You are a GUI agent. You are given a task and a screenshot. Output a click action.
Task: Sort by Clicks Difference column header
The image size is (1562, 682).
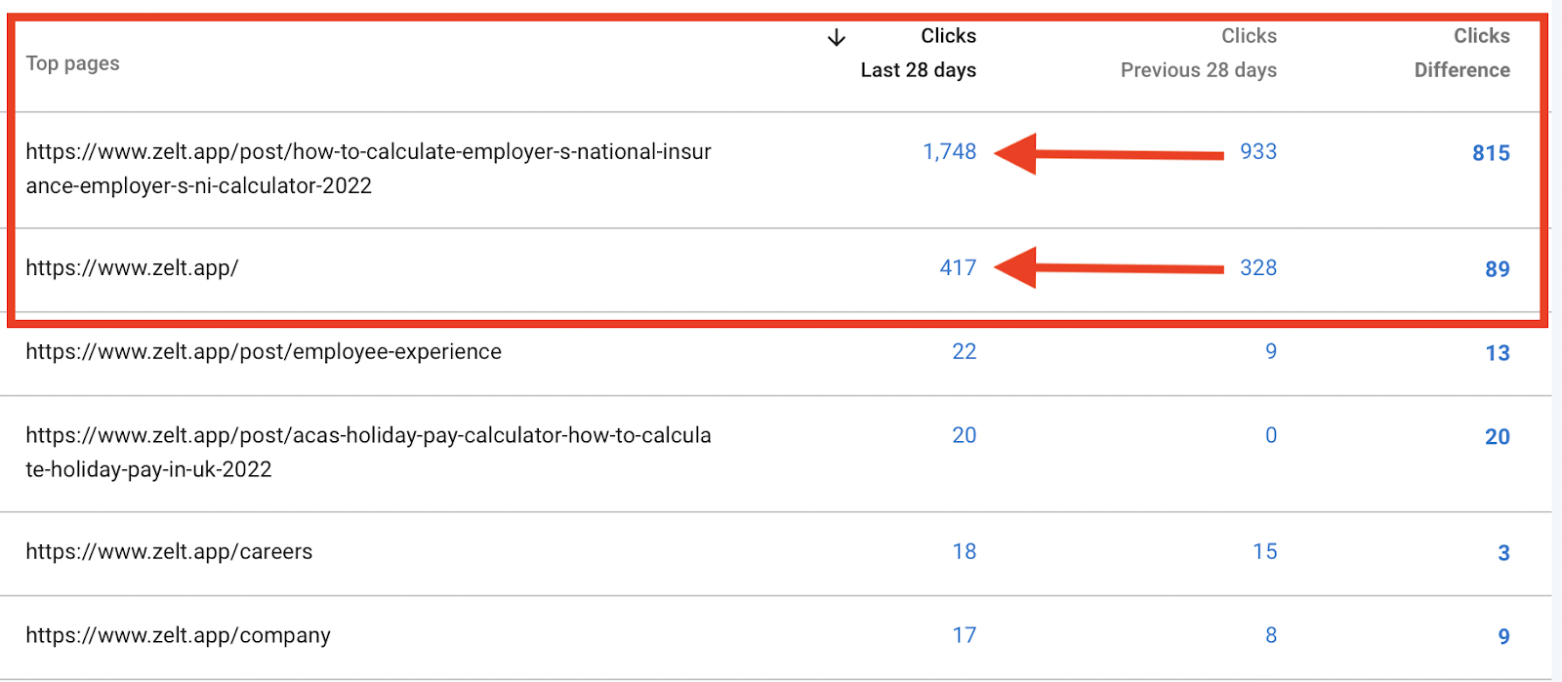tap(1461, 53)
